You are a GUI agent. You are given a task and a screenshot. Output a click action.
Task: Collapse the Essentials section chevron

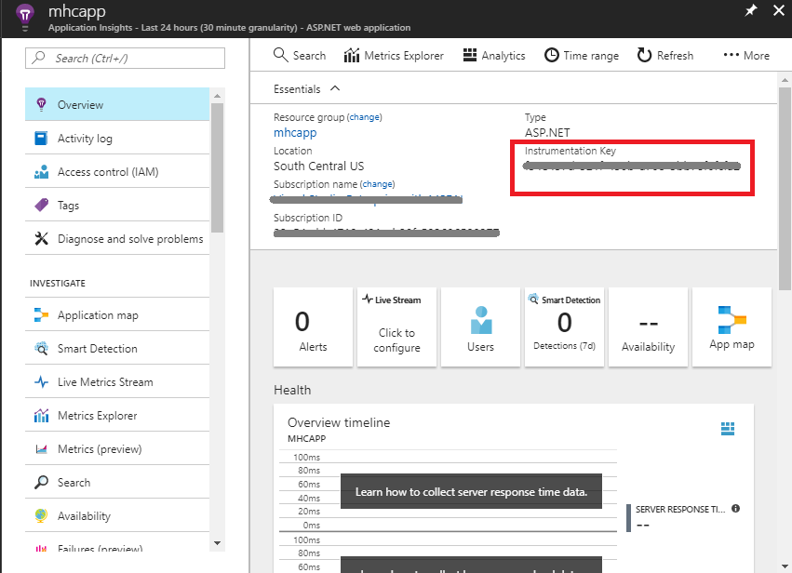point(335,88)
